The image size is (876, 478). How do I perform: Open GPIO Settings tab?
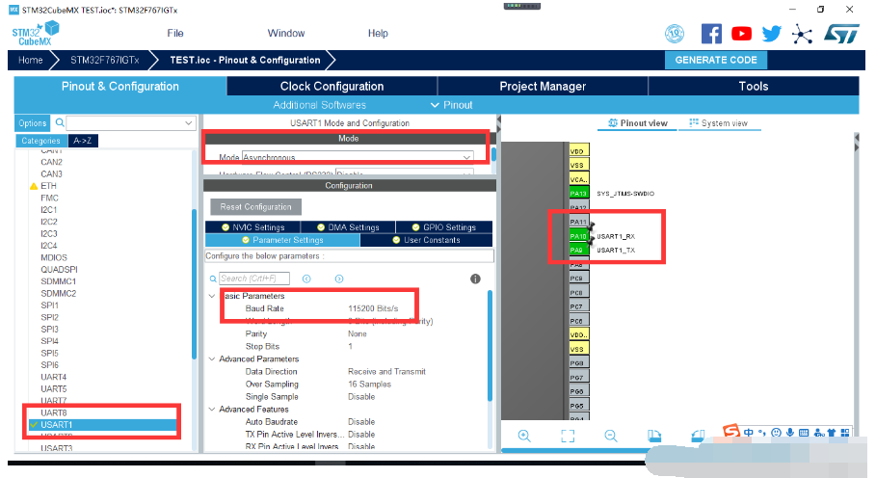tap(444, 227)
